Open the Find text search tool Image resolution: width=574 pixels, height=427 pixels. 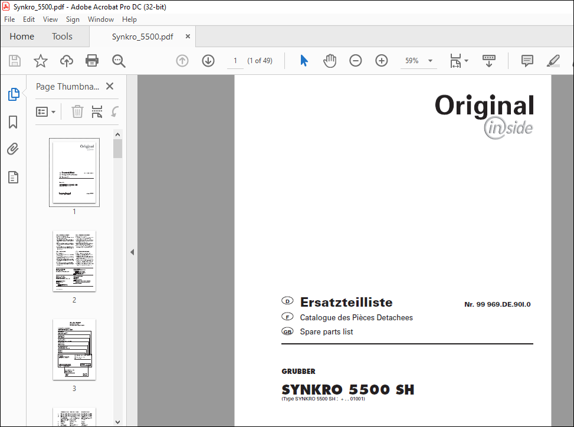(x=119, y=61)
